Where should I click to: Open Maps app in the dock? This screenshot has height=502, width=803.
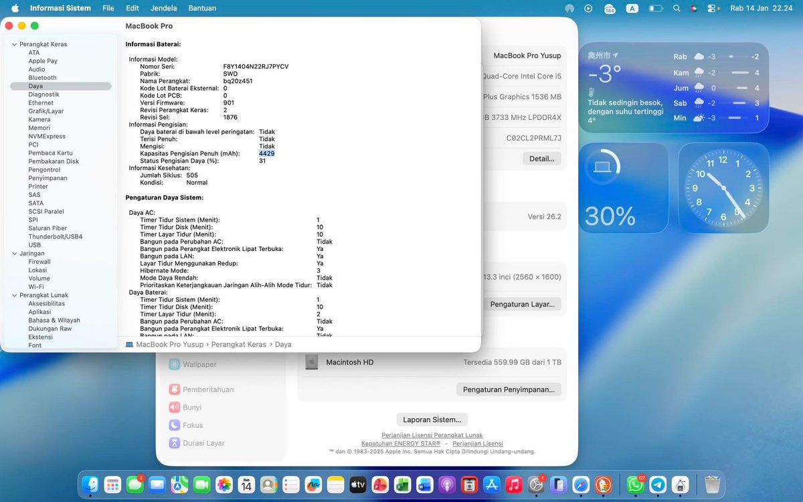179,485
